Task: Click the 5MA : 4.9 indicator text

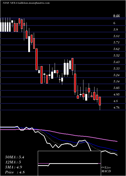Action: click(14, 167)
